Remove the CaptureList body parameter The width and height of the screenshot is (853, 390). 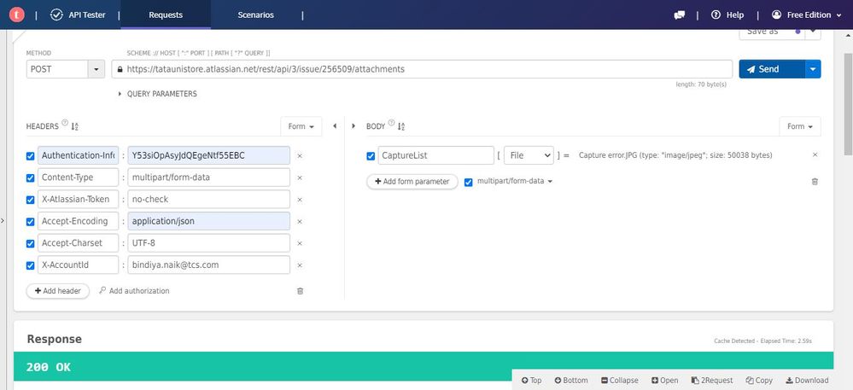(815, 155)
